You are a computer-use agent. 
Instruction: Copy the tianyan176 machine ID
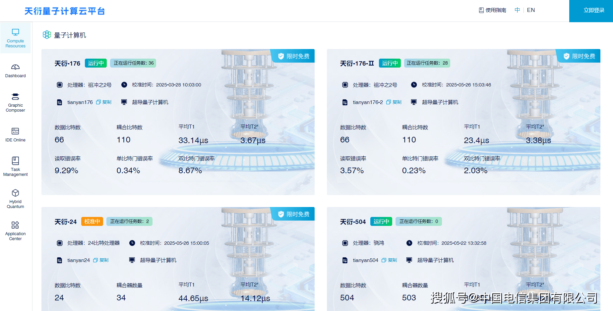(x=104, y=102)
